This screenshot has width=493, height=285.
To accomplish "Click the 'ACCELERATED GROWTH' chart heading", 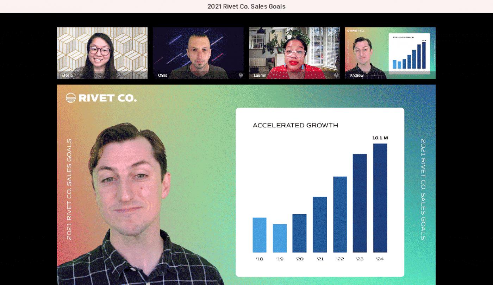I will tap(295, 125).
